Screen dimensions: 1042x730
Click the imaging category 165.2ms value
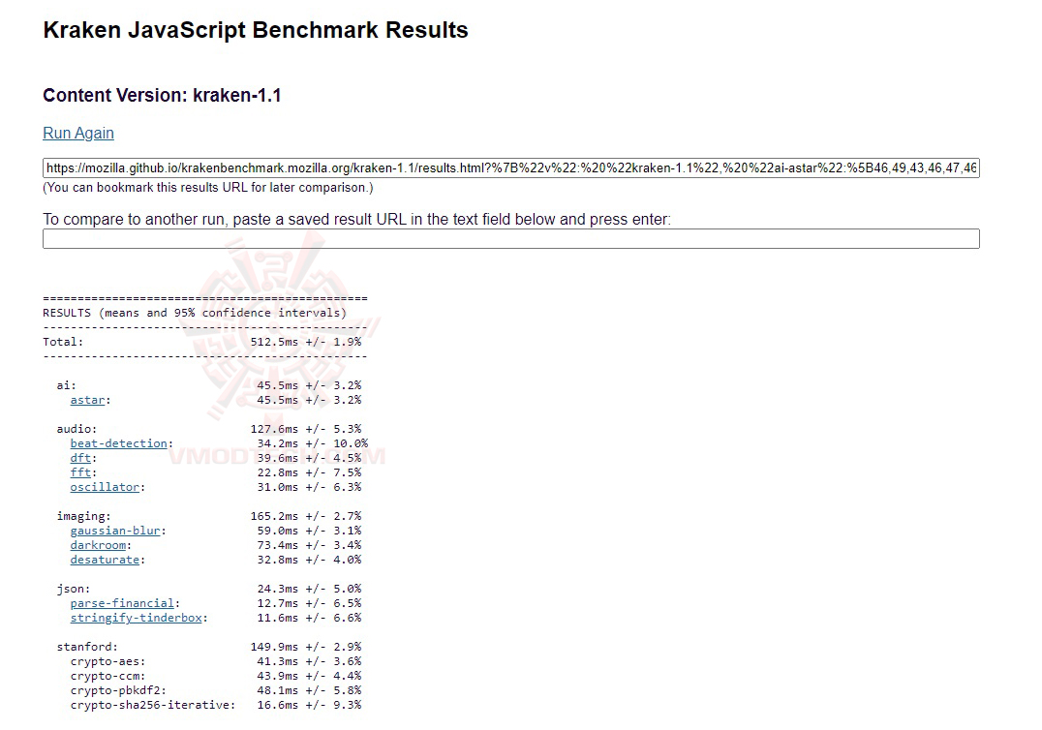click(274, 516)
